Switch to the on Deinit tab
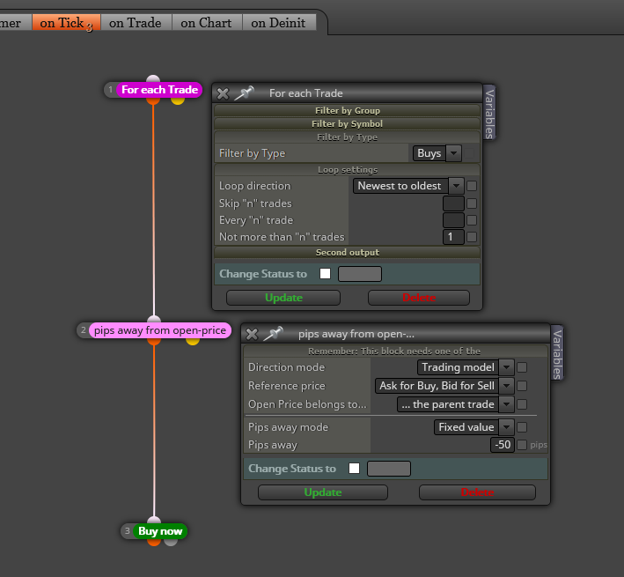The image size is (624, 577). (x=279, y=23)
